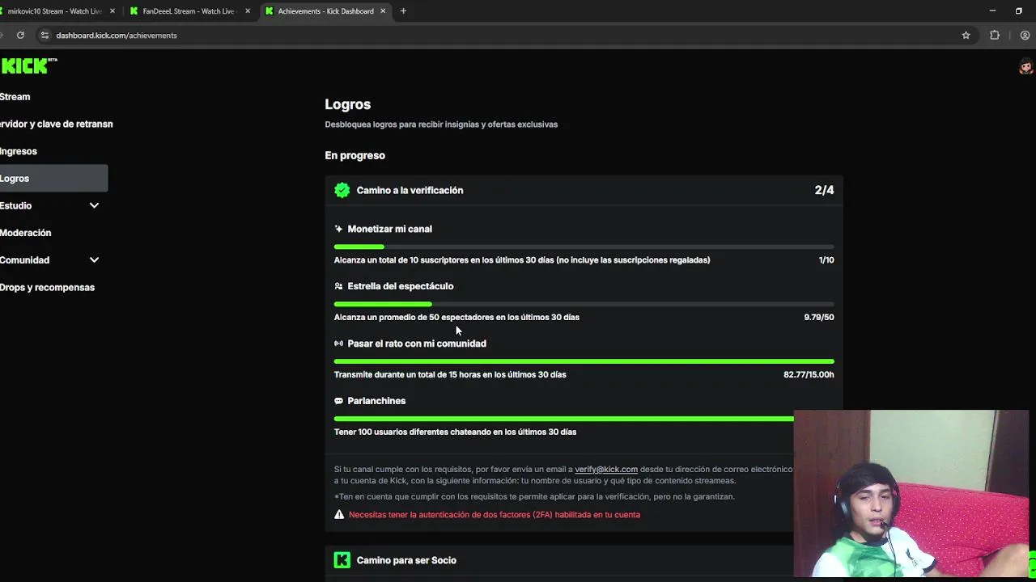Screen dimensions: 1036x582
Task: View site information icon in address bar
Action: point(45,36)
